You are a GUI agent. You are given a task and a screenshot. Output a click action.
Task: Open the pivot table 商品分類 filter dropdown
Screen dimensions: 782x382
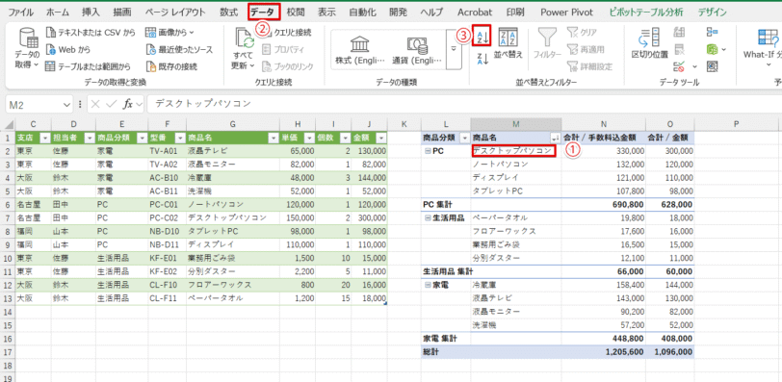[x=465, y=138]
